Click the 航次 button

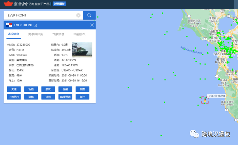click(x=48, y=89)
